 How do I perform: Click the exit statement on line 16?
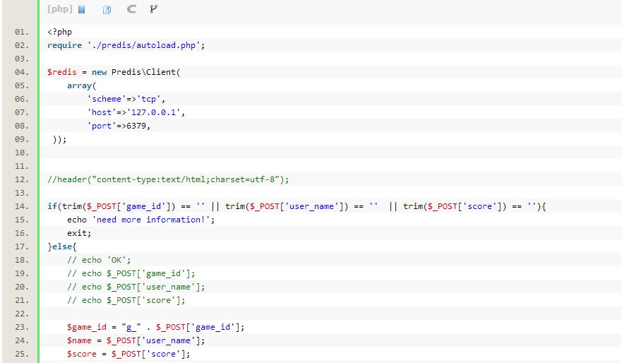tap(78, 233)
